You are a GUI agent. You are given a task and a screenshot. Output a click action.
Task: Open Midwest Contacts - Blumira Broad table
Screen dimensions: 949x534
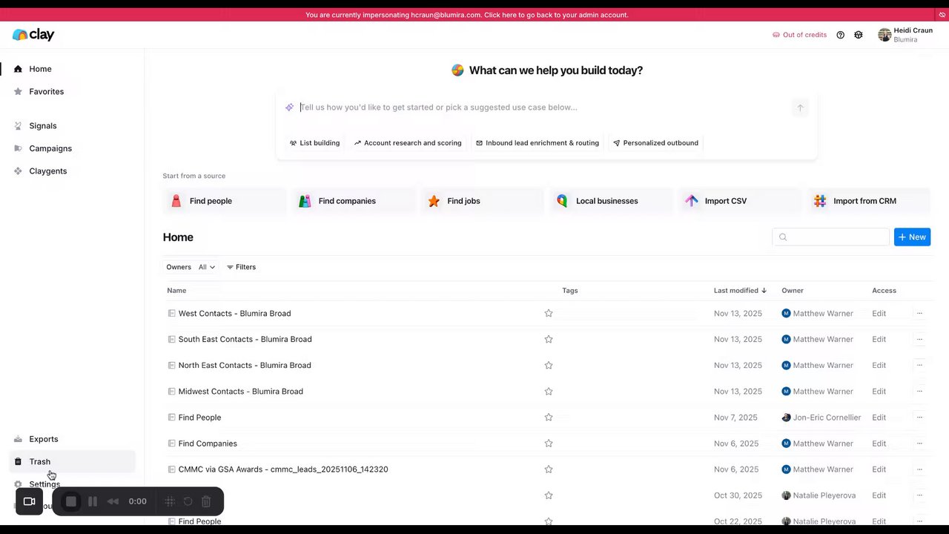pyautogui.click(x=240, y=392)
